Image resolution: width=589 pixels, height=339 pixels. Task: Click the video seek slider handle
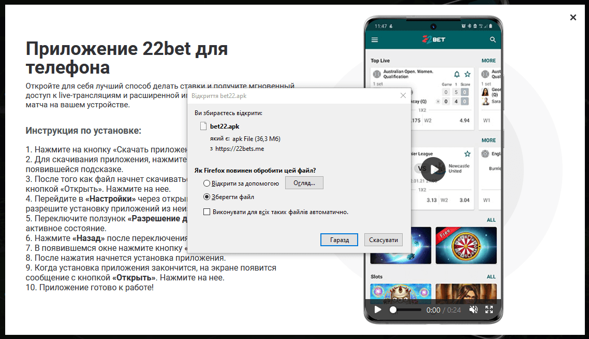coord(393,309)
